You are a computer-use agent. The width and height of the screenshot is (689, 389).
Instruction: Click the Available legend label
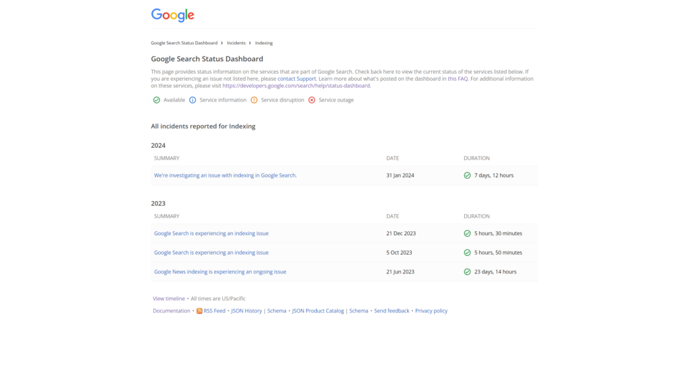[x=174, y=100]
